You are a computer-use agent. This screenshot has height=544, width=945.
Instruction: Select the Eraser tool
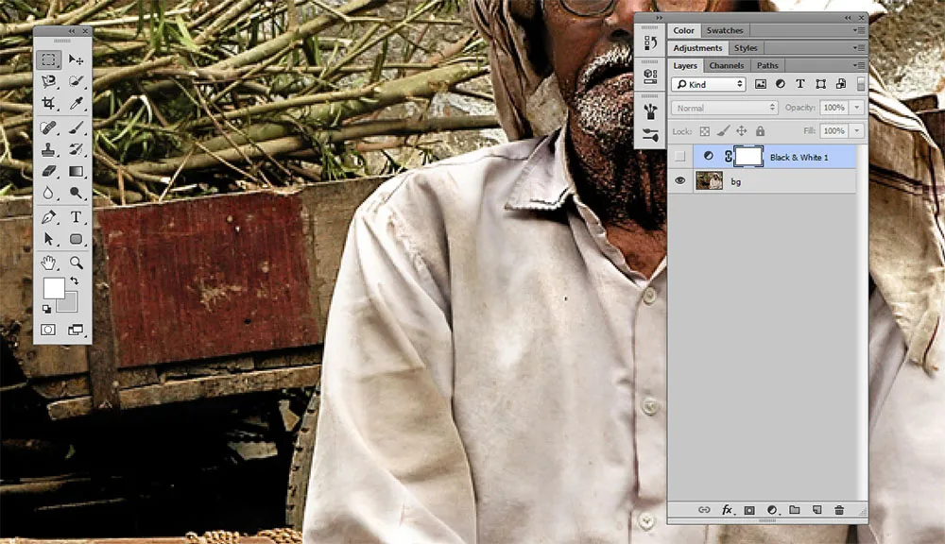(49, 171)
